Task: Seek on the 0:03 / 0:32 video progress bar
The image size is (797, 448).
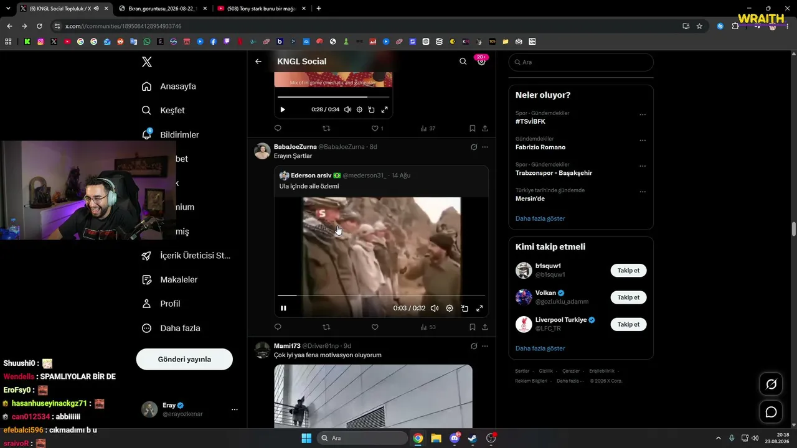Action: coord(381,296)
